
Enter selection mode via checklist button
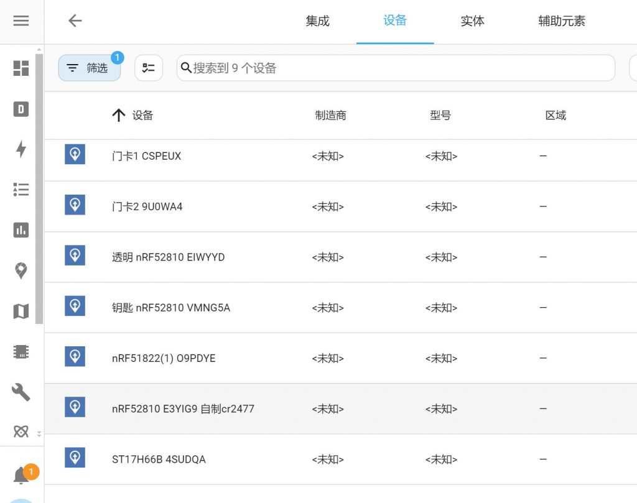point(149,68)
